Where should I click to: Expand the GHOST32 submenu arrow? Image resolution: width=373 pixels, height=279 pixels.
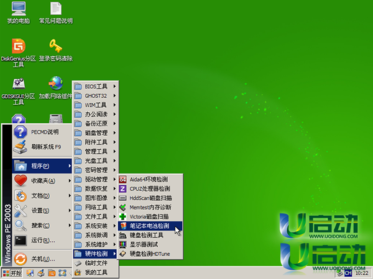tap(114, 95)
